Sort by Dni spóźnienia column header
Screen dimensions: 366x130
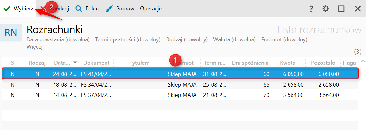250,63
